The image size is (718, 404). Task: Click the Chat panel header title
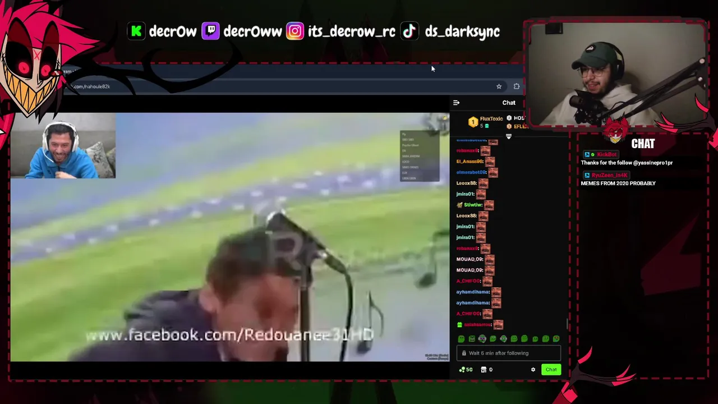click(509, 103)
